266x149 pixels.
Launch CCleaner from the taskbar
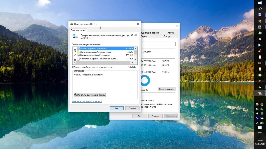(260, 51)
